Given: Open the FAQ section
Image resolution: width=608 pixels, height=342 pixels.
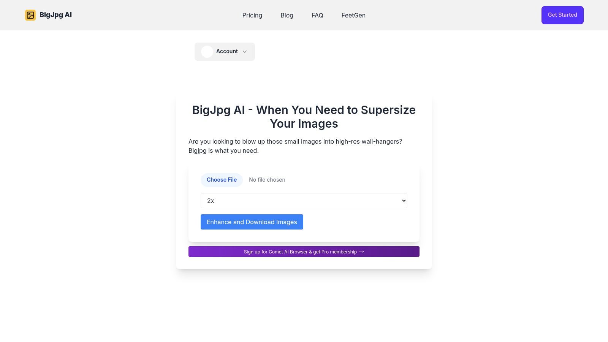Looking at the screenshot, I should 317,15.
